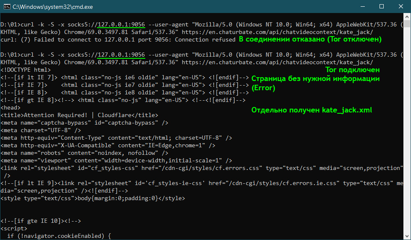Maximize the cmd.exe window
Screen dimensions: 411x240
(x=381, y=6)
